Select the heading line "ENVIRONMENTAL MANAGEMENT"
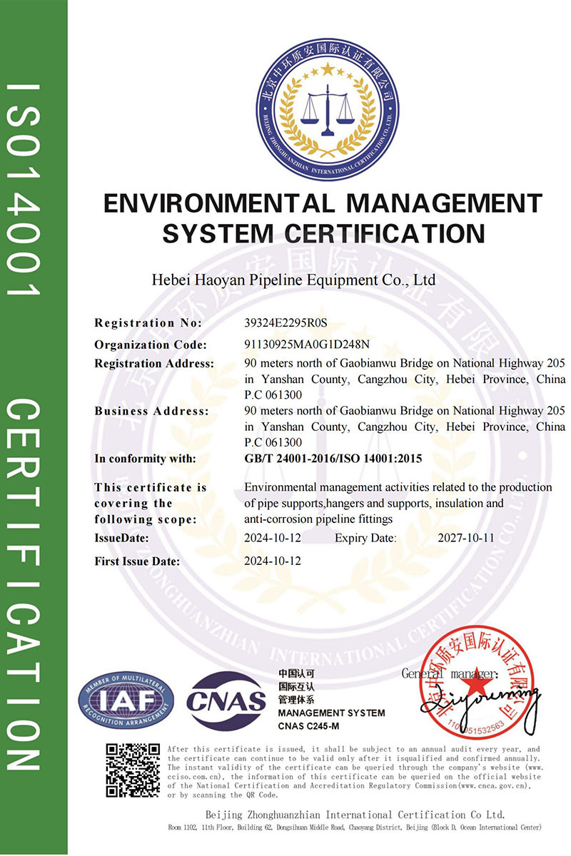The image size is (571, 856). coord(323,203)
